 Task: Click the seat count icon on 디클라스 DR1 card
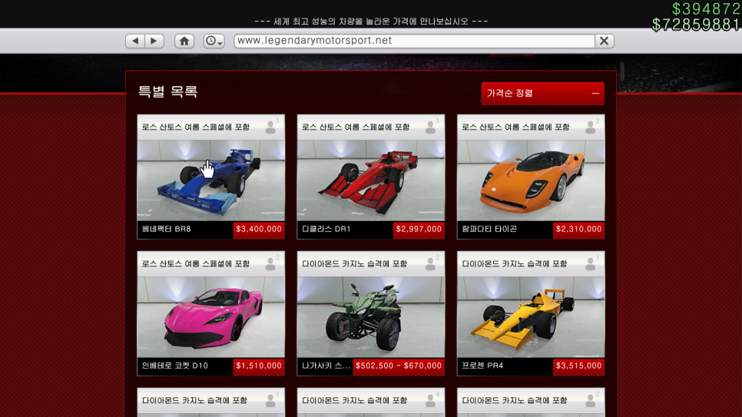432,127
